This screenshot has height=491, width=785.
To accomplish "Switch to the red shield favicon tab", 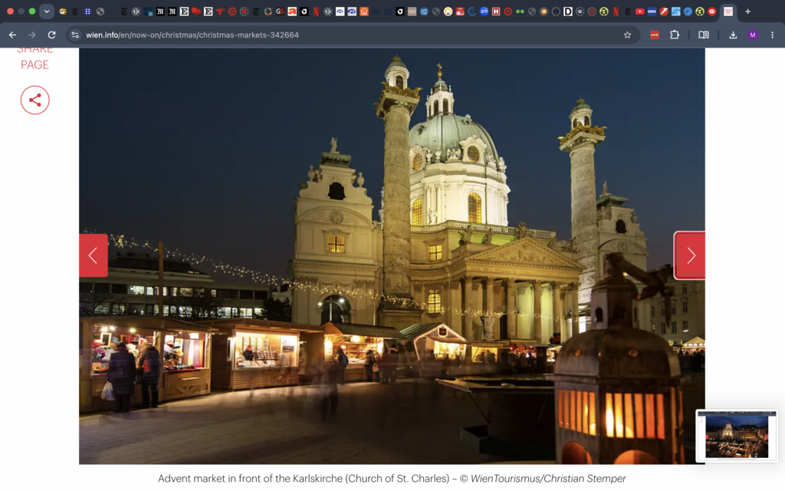I will tap(244, 12).
